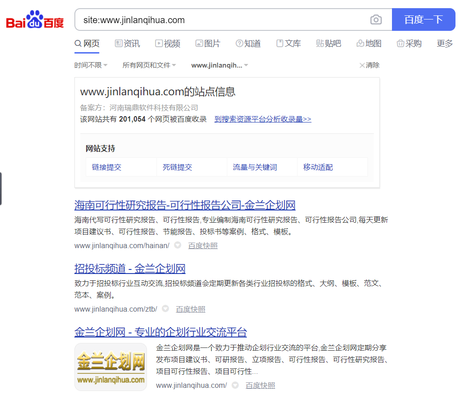Click the 201,054 indexed pages count
470x401 pixels.
click(132, 119)
